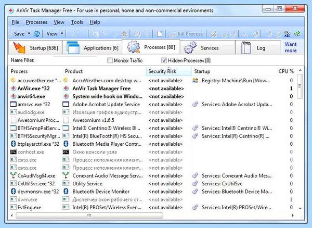The image size is (312, 228).
Task: Sort by the Security Risk column header
Action: click(x=168, y=71)
